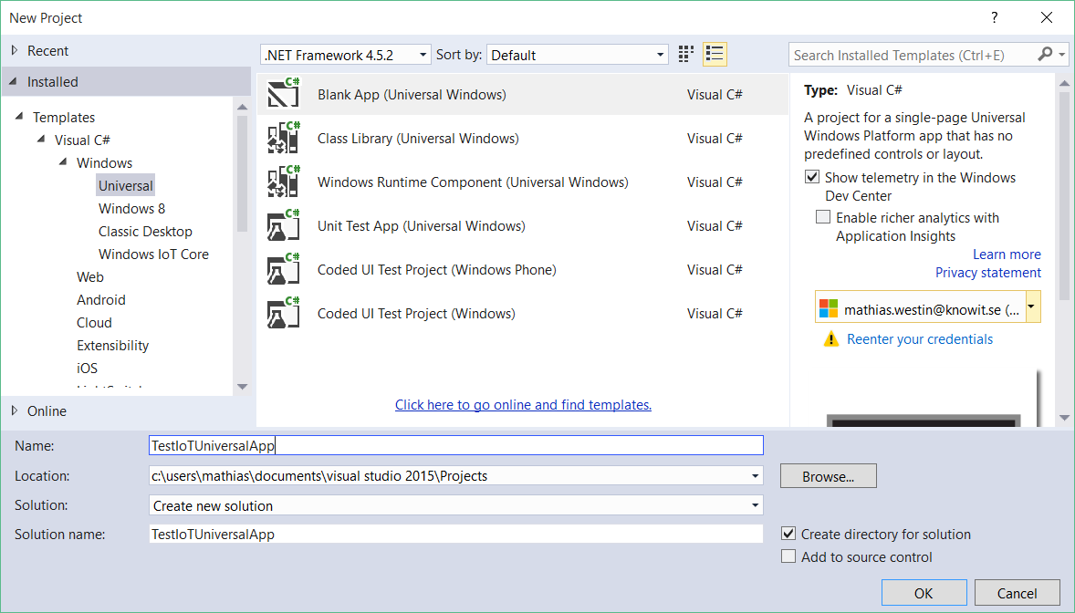
Task: Select Blank App (Universal Windows) template name
Action: pos(412,94)
